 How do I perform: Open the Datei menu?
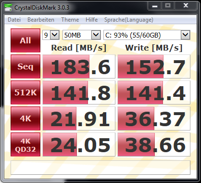[14, 20]
